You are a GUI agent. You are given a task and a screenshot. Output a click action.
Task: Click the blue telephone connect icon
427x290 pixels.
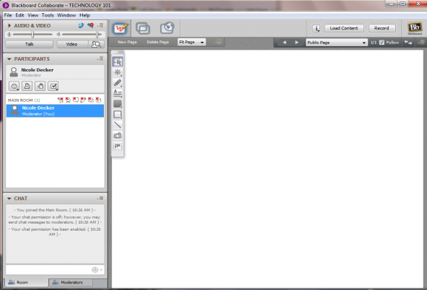pos(81,25)
